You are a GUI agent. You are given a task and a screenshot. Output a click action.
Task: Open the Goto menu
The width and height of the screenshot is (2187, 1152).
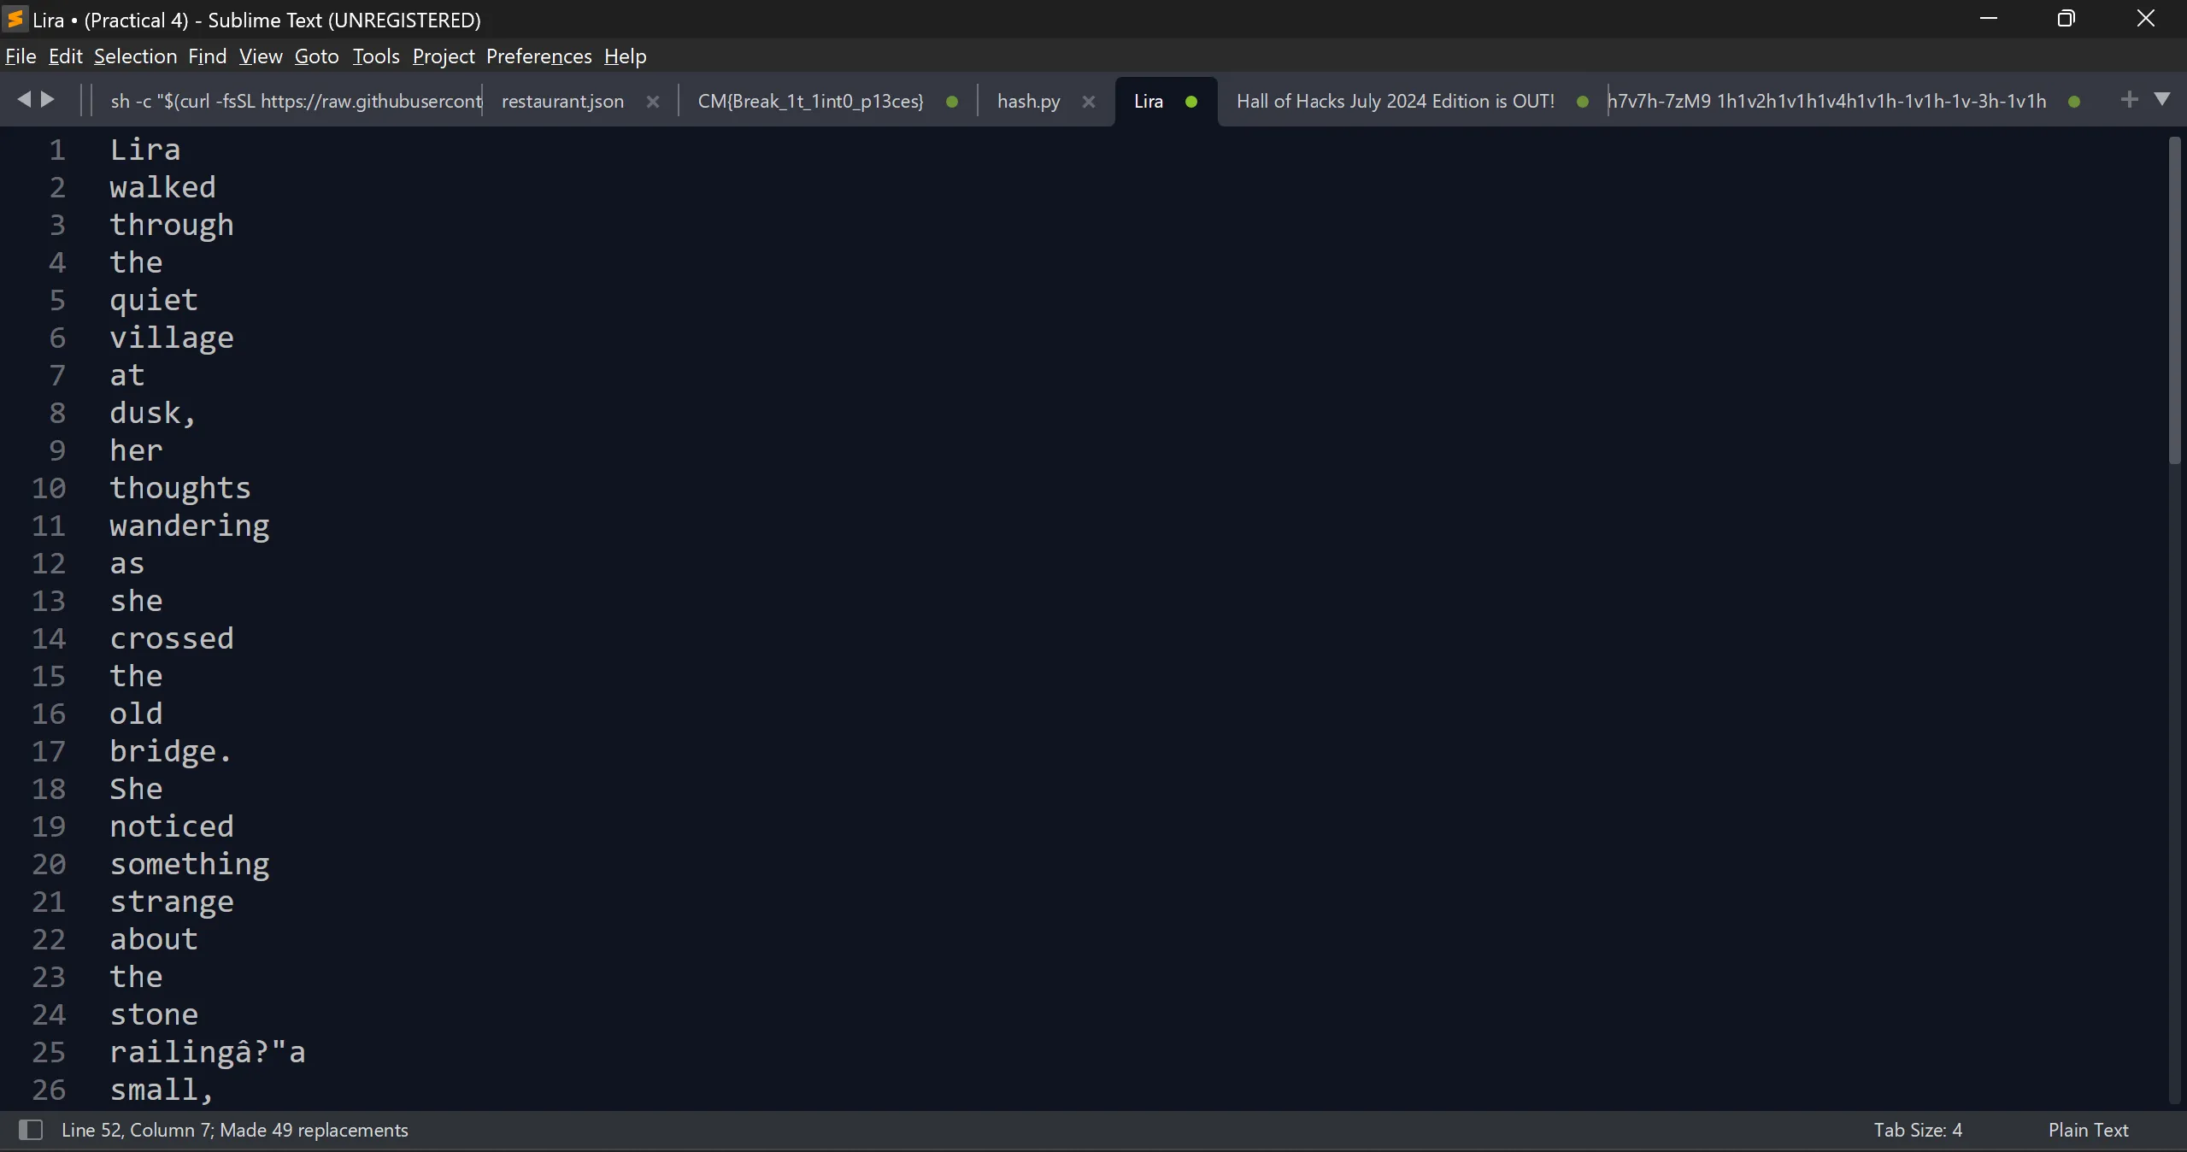[316, 56]
